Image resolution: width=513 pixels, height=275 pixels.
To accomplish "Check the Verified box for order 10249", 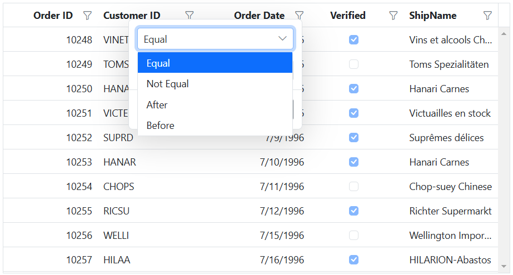I will [353, 64].
